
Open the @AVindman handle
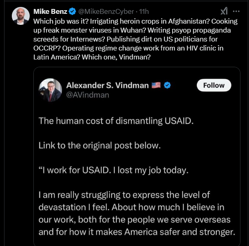coord(87,95)
